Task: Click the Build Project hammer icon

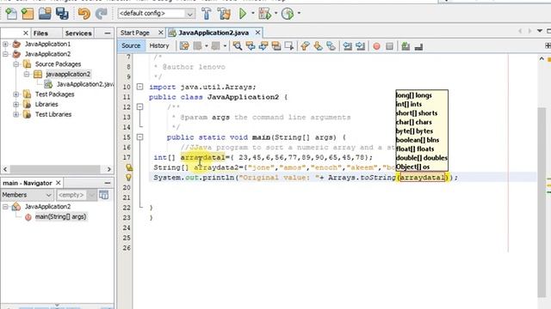Action: pyautogui.click(x=207, y=14)
